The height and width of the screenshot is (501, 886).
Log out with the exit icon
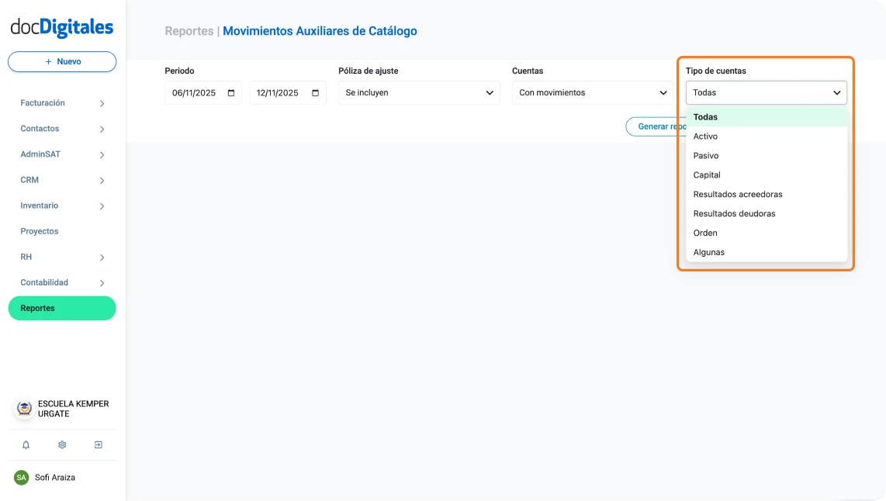tap(98, 444)
